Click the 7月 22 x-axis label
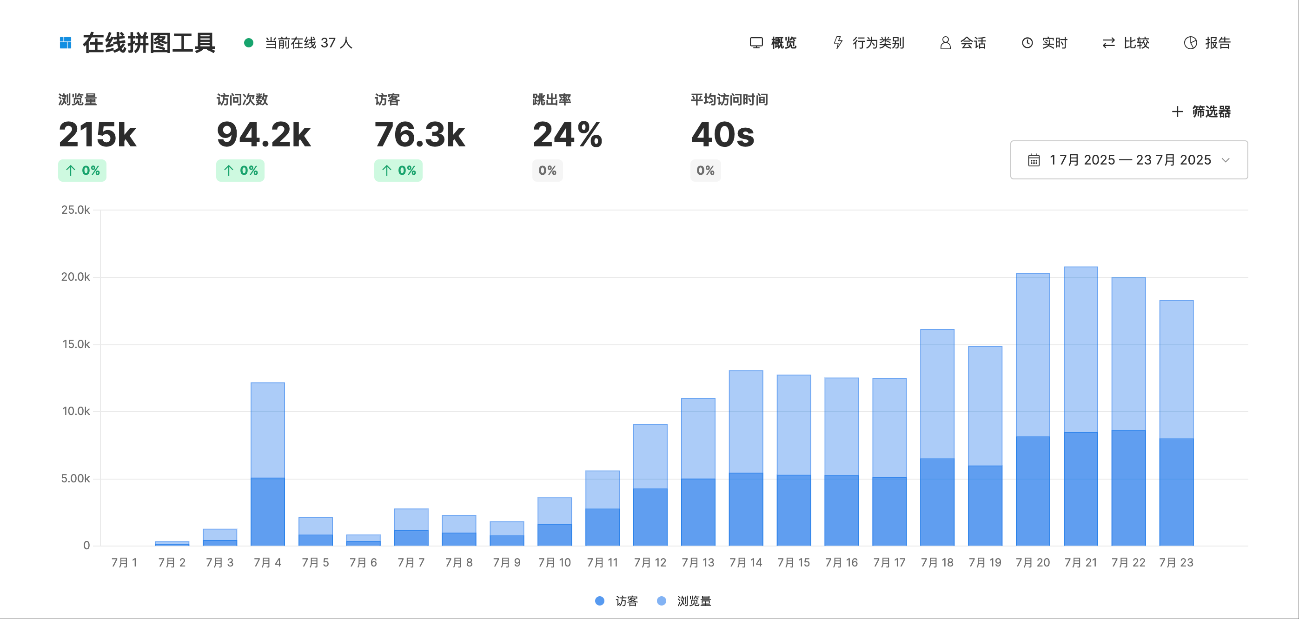Viewport: 1299px width, 619px height. tap(1128, 563)
